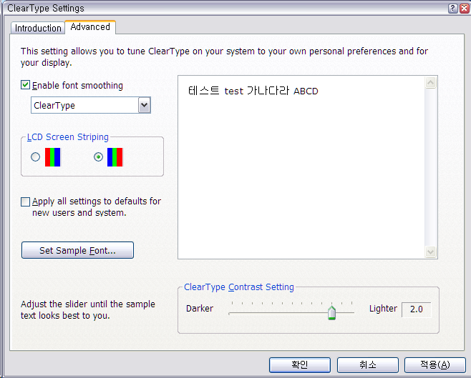Toggle the Enable font smoothing checkbox
The height and width of the screenshot is (378, 471).
pos(26,85)
